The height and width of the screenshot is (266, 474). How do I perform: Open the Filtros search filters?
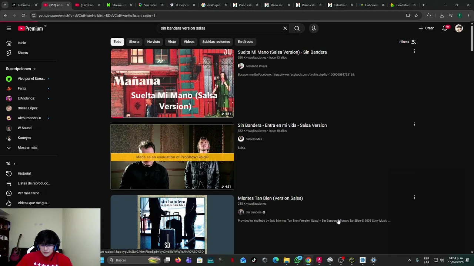pos(408,42)
